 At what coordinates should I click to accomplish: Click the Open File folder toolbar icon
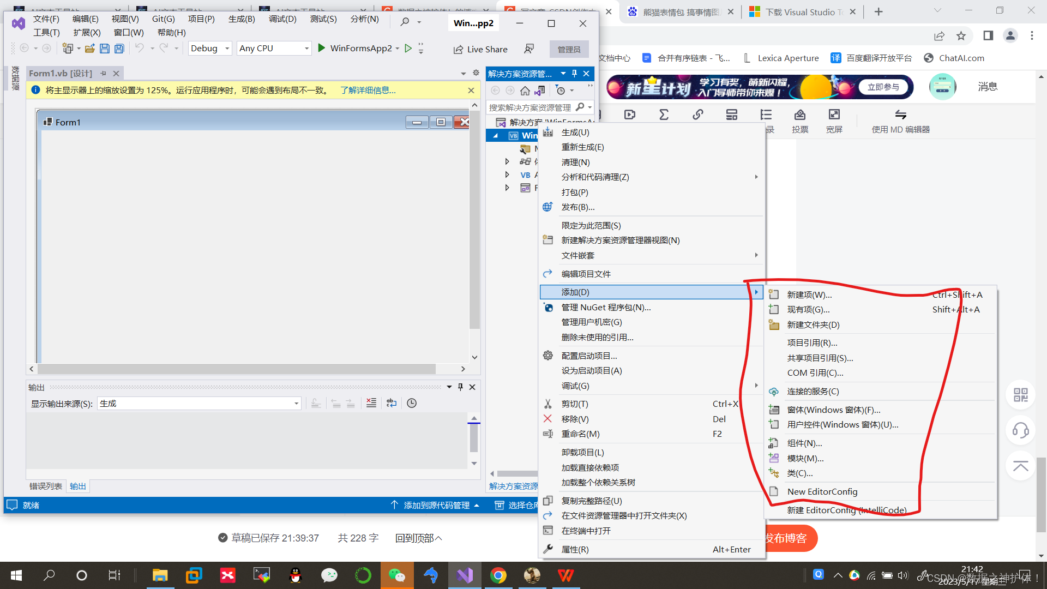tap(90, 49)
